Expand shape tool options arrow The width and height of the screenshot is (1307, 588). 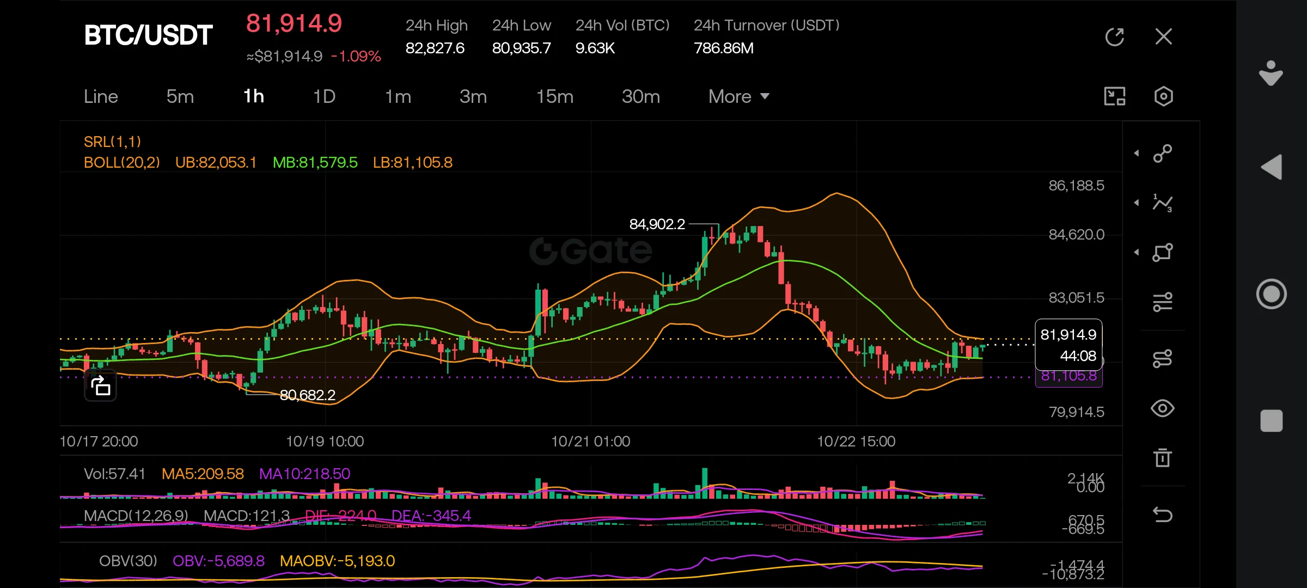(x=1137, y=252)
